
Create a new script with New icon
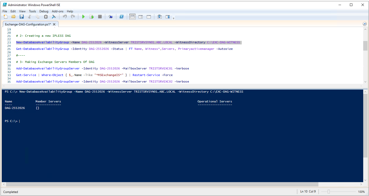click(6, 17)
